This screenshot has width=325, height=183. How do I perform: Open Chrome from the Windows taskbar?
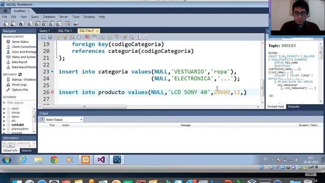coord(54,160)
